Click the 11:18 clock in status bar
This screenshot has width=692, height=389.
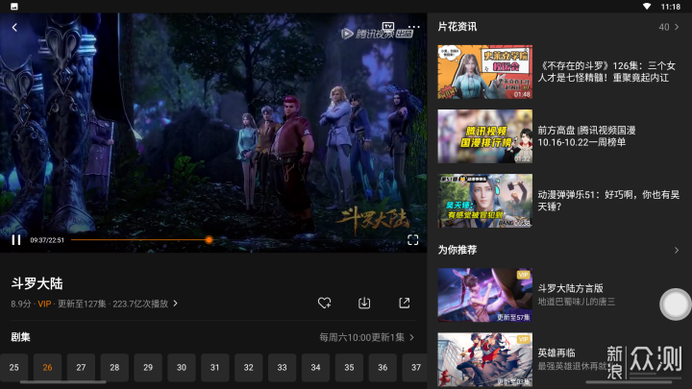coord(671,7)
